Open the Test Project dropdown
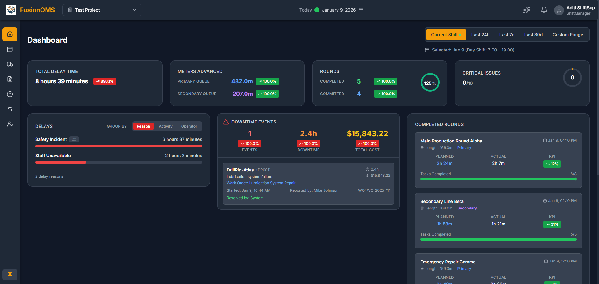This screenshot has height=284, width=599. 102,10
